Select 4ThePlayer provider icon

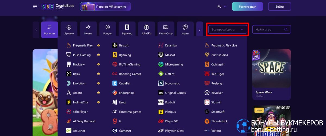click(x=68, y=112)
